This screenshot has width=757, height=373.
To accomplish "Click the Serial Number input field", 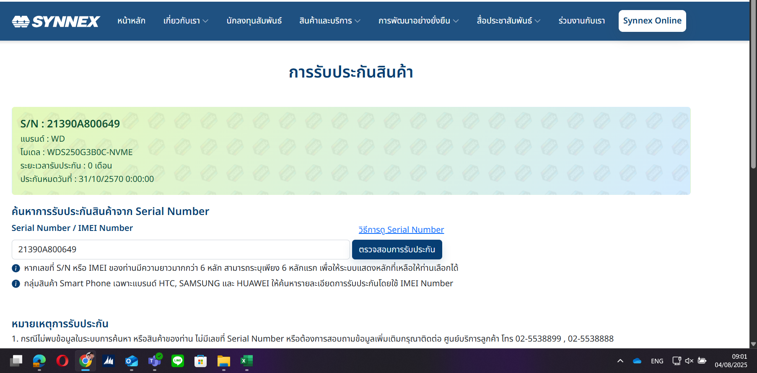I will (x=181, y=249).
